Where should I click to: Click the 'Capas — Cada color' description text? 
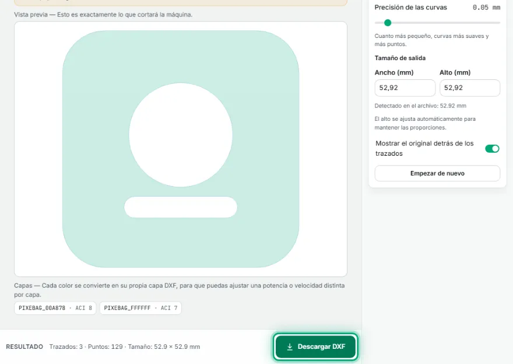(x=180, y=290)
